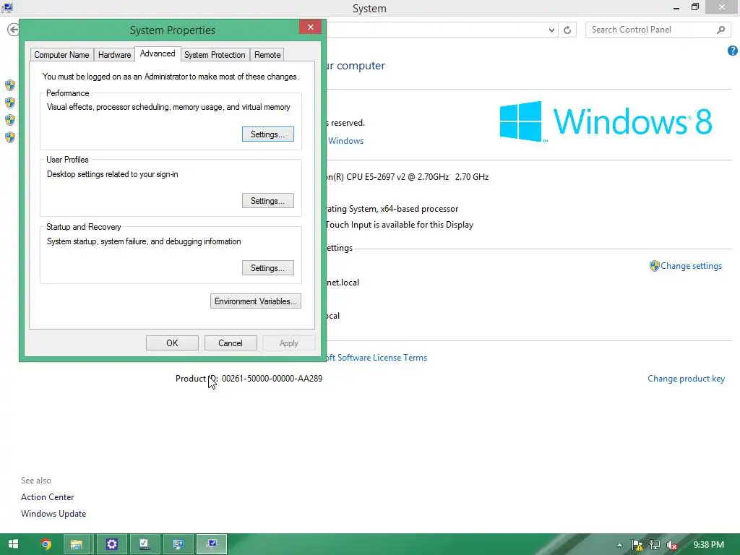
Task: Refresh the Control Panel address bar
Action: pyautogui.click(x=567, y=30)
